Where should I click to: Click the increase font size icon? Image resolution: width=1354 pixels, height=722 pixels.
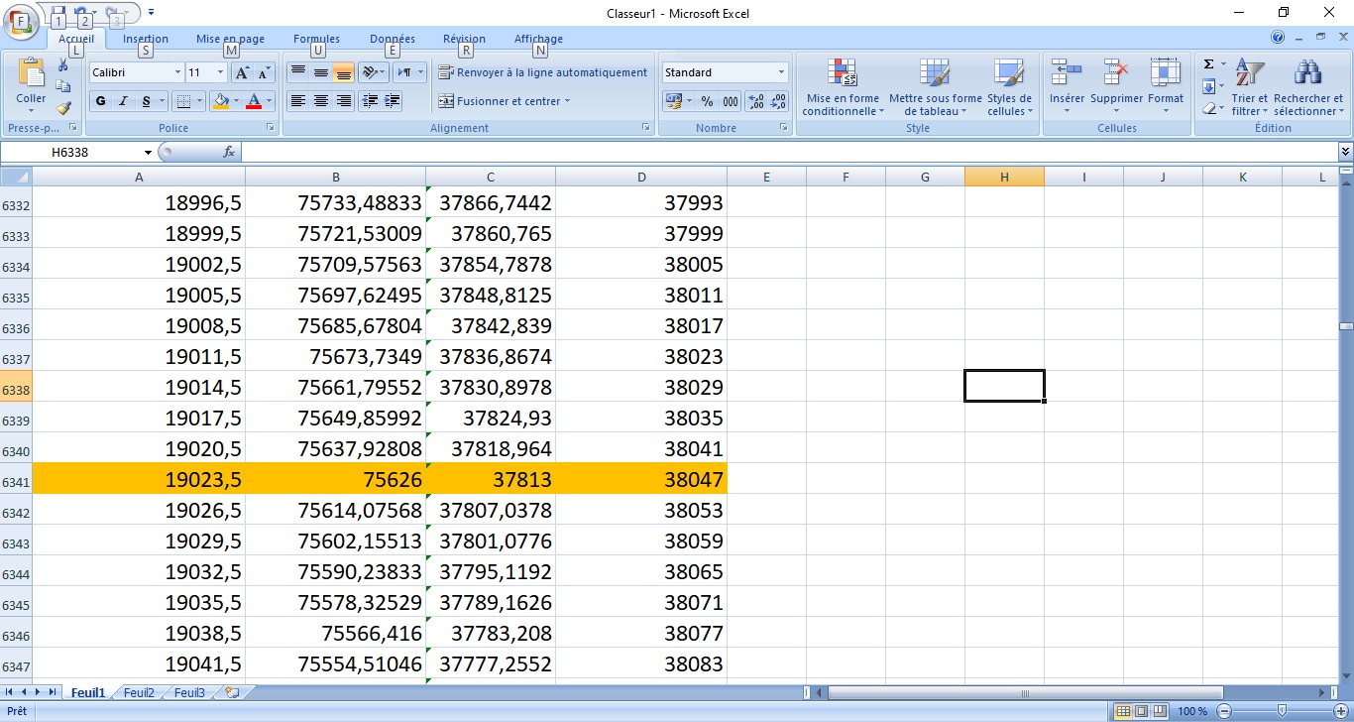242,72
